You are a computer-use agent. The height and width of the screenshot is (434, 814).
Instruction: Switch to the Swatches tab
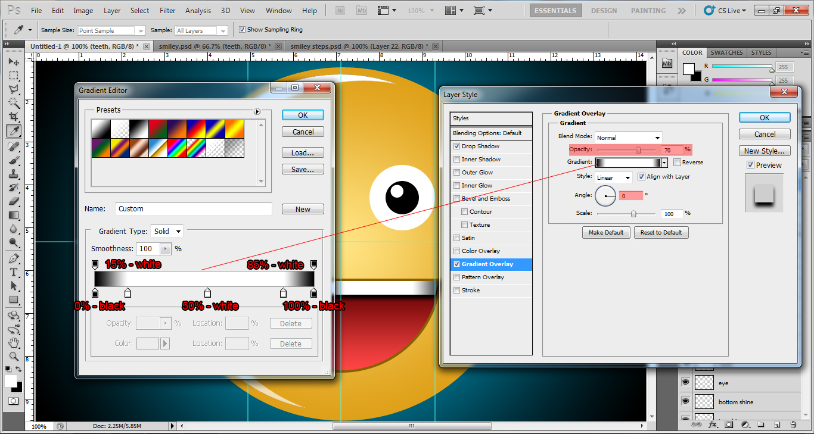click(726, 52)
